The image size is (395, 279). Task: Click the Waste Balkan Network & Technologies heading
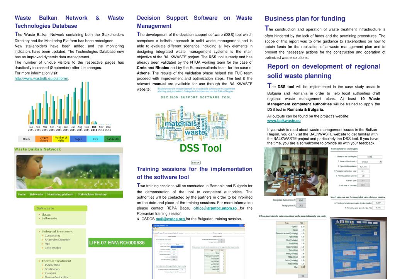pyautogui.click(x=69, y=22)
